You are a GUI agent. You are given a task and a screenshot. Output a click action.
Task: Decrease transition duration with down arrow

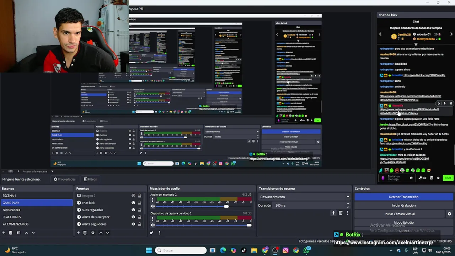(x=348, y=207)
